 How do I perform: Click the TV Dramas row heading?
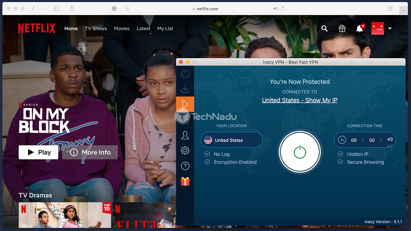point(35,195)
